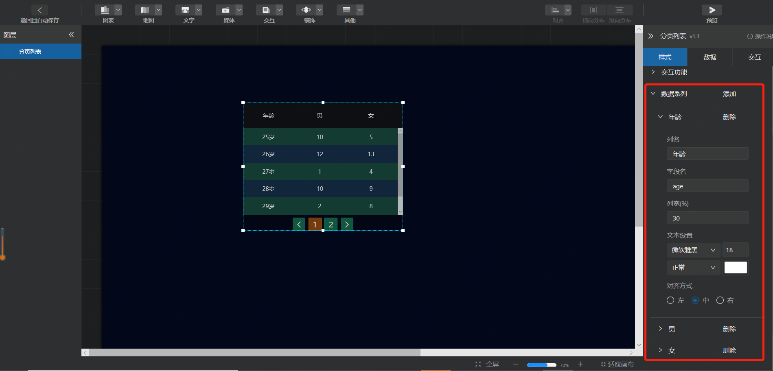Go to previous table page arrow
Viewport: 773px width, 371px height.
299,224
